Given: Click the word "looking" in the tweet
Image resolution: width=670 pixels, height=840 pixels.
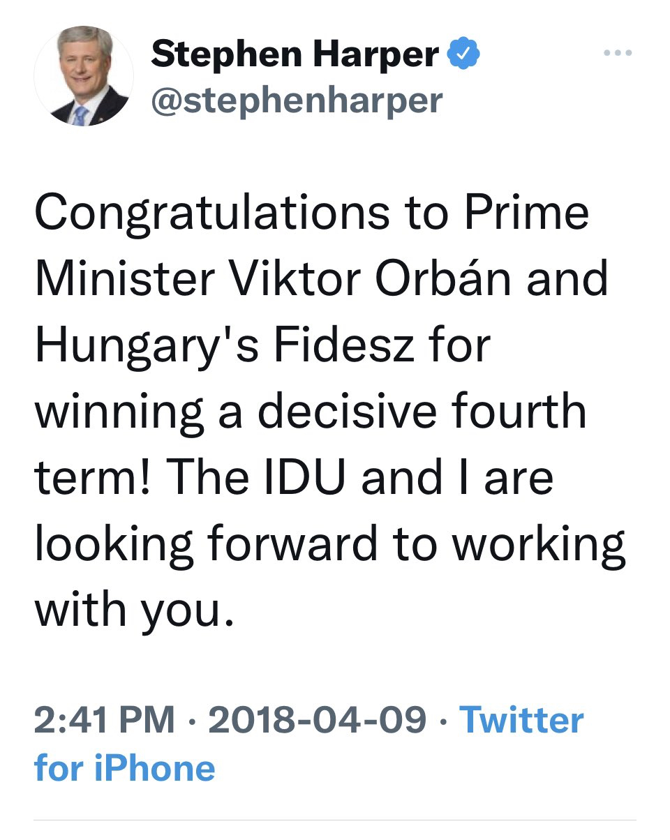Looking at the screenshot, I should click(113, 545).
